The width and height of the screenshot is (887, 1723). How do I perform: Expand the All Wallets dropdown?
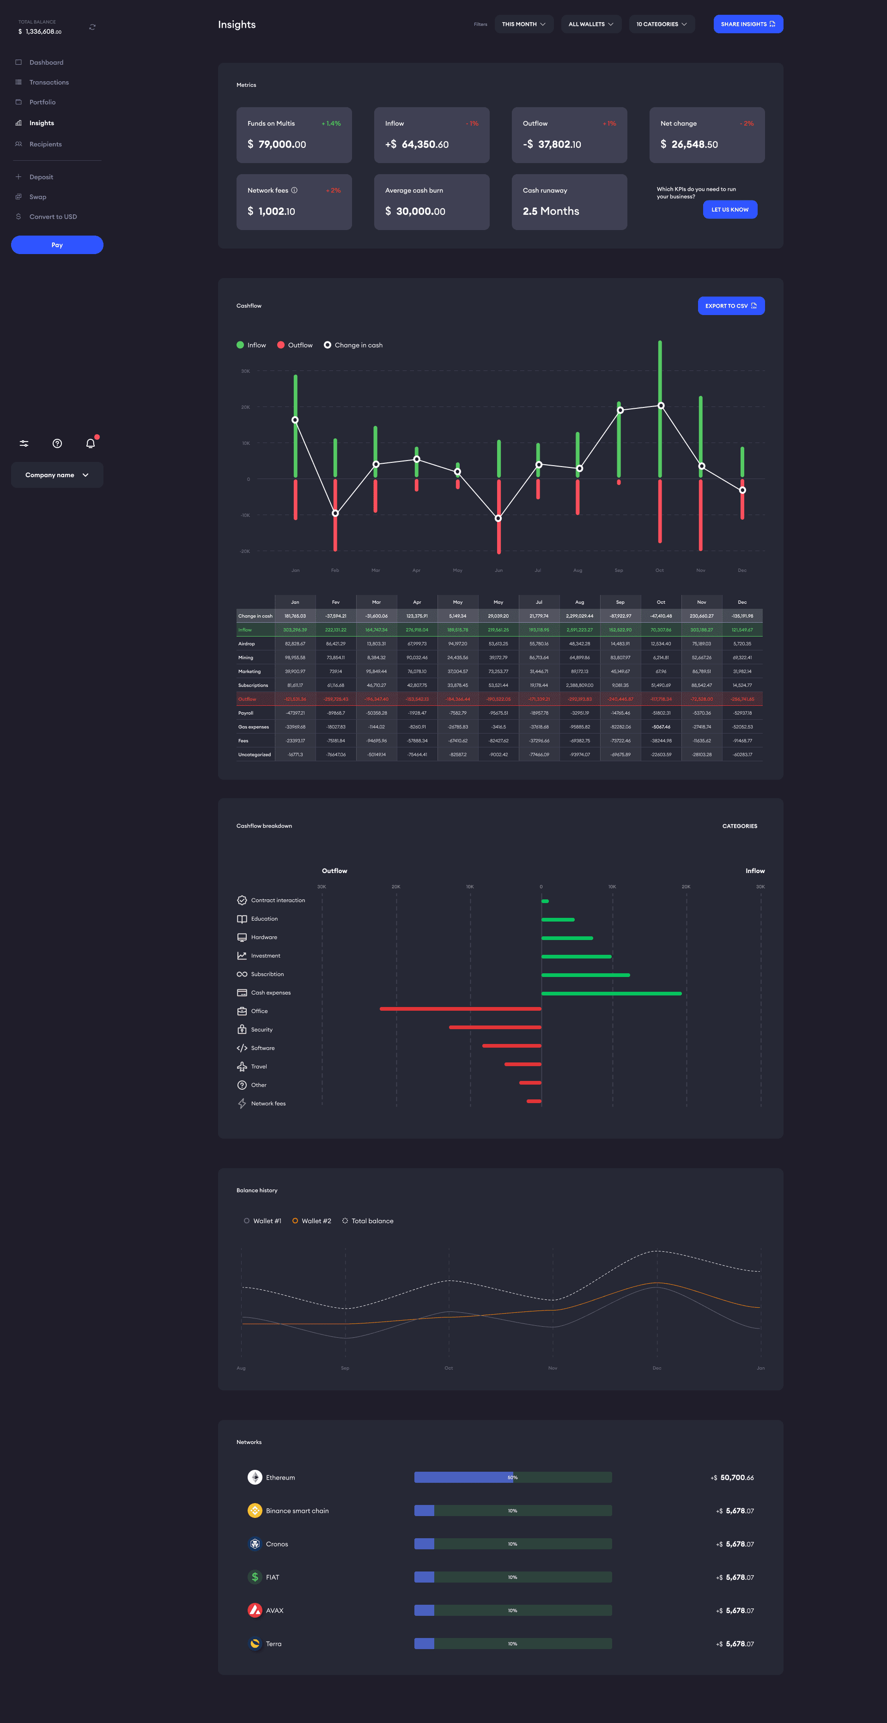(x=591, y=24)
